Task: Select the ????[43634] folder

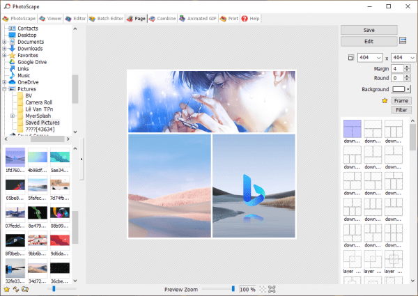Action: [40, 130]
